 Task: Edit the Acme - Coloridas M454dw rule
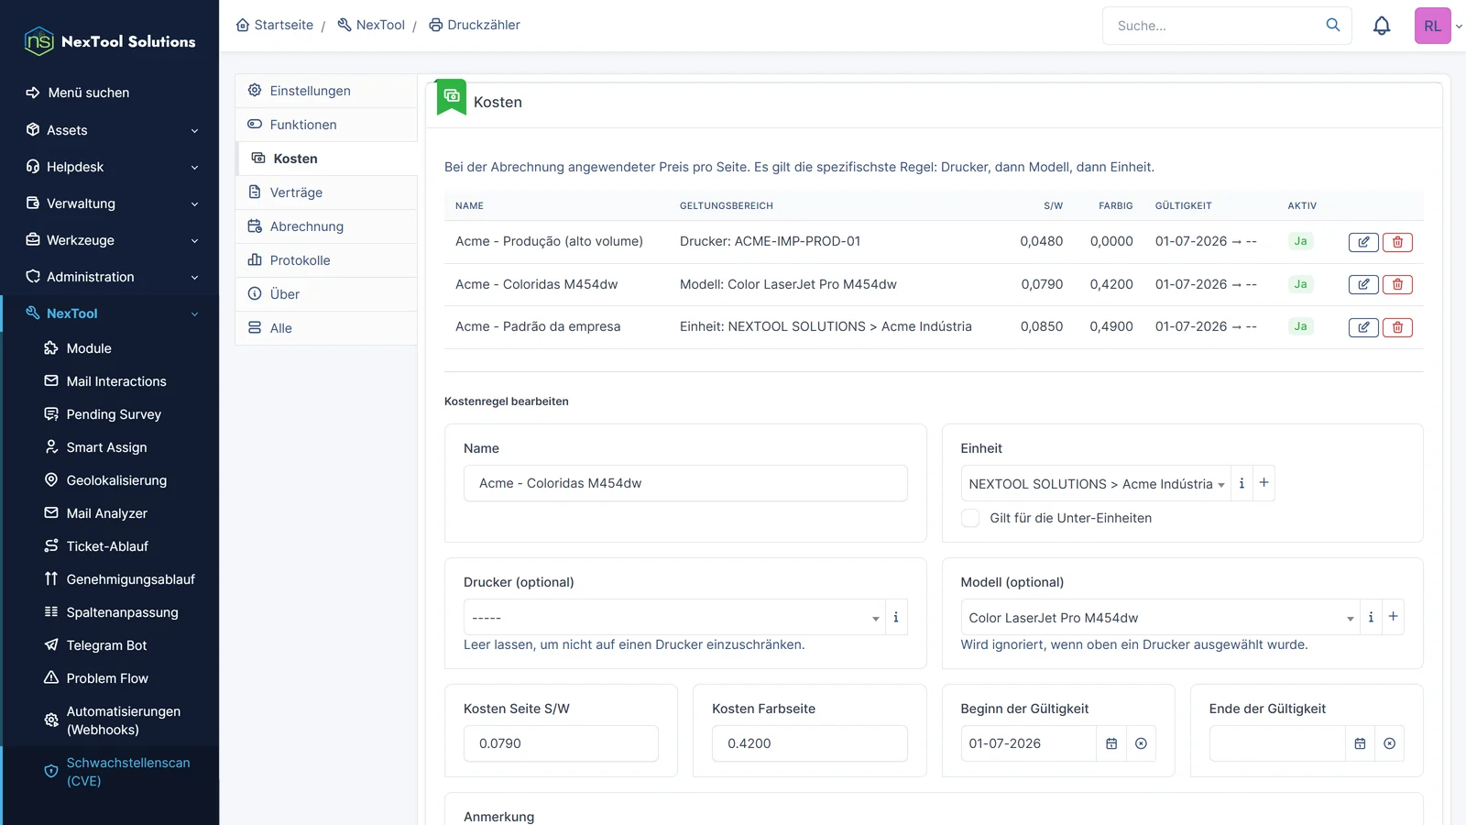[x=1363, y=284]
